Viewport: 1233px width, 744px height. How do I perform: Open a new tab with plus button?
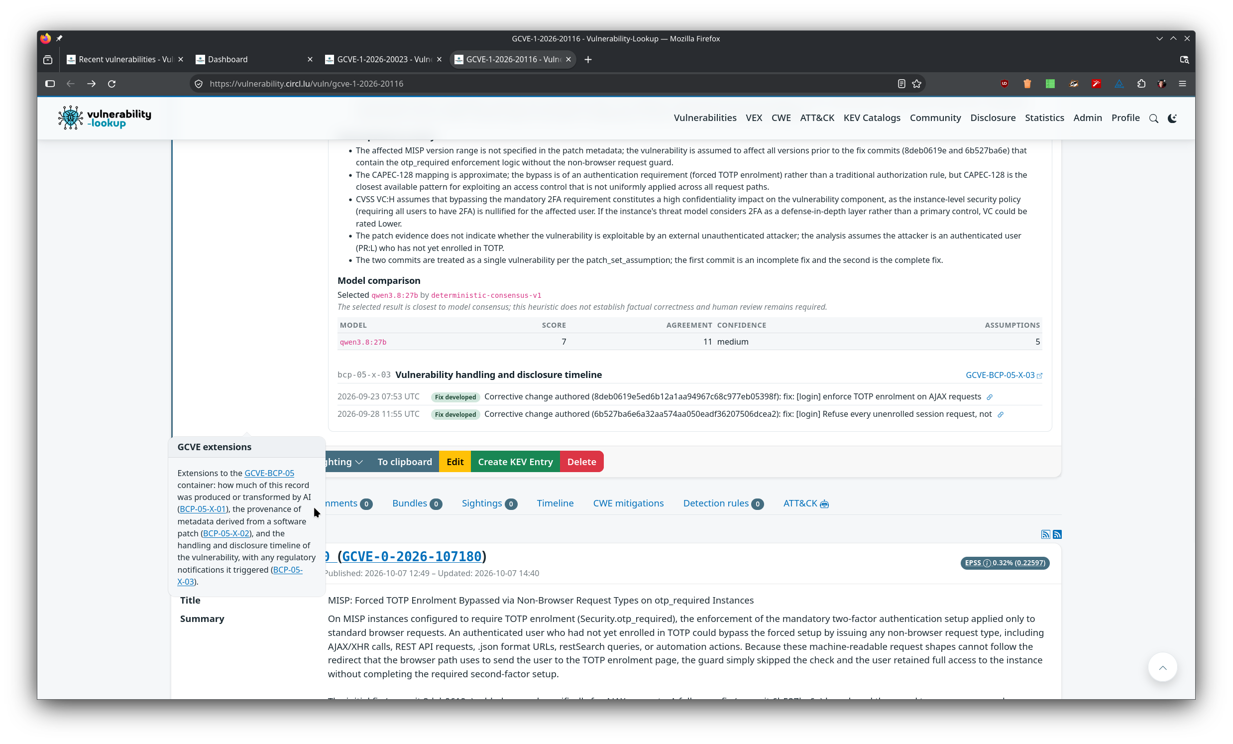588,60
